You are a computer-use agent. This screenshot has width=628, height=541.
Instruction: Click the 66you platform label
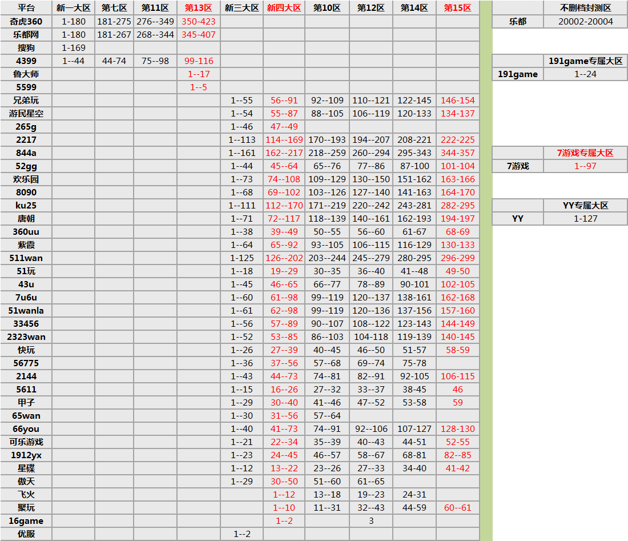click(26, 429)
